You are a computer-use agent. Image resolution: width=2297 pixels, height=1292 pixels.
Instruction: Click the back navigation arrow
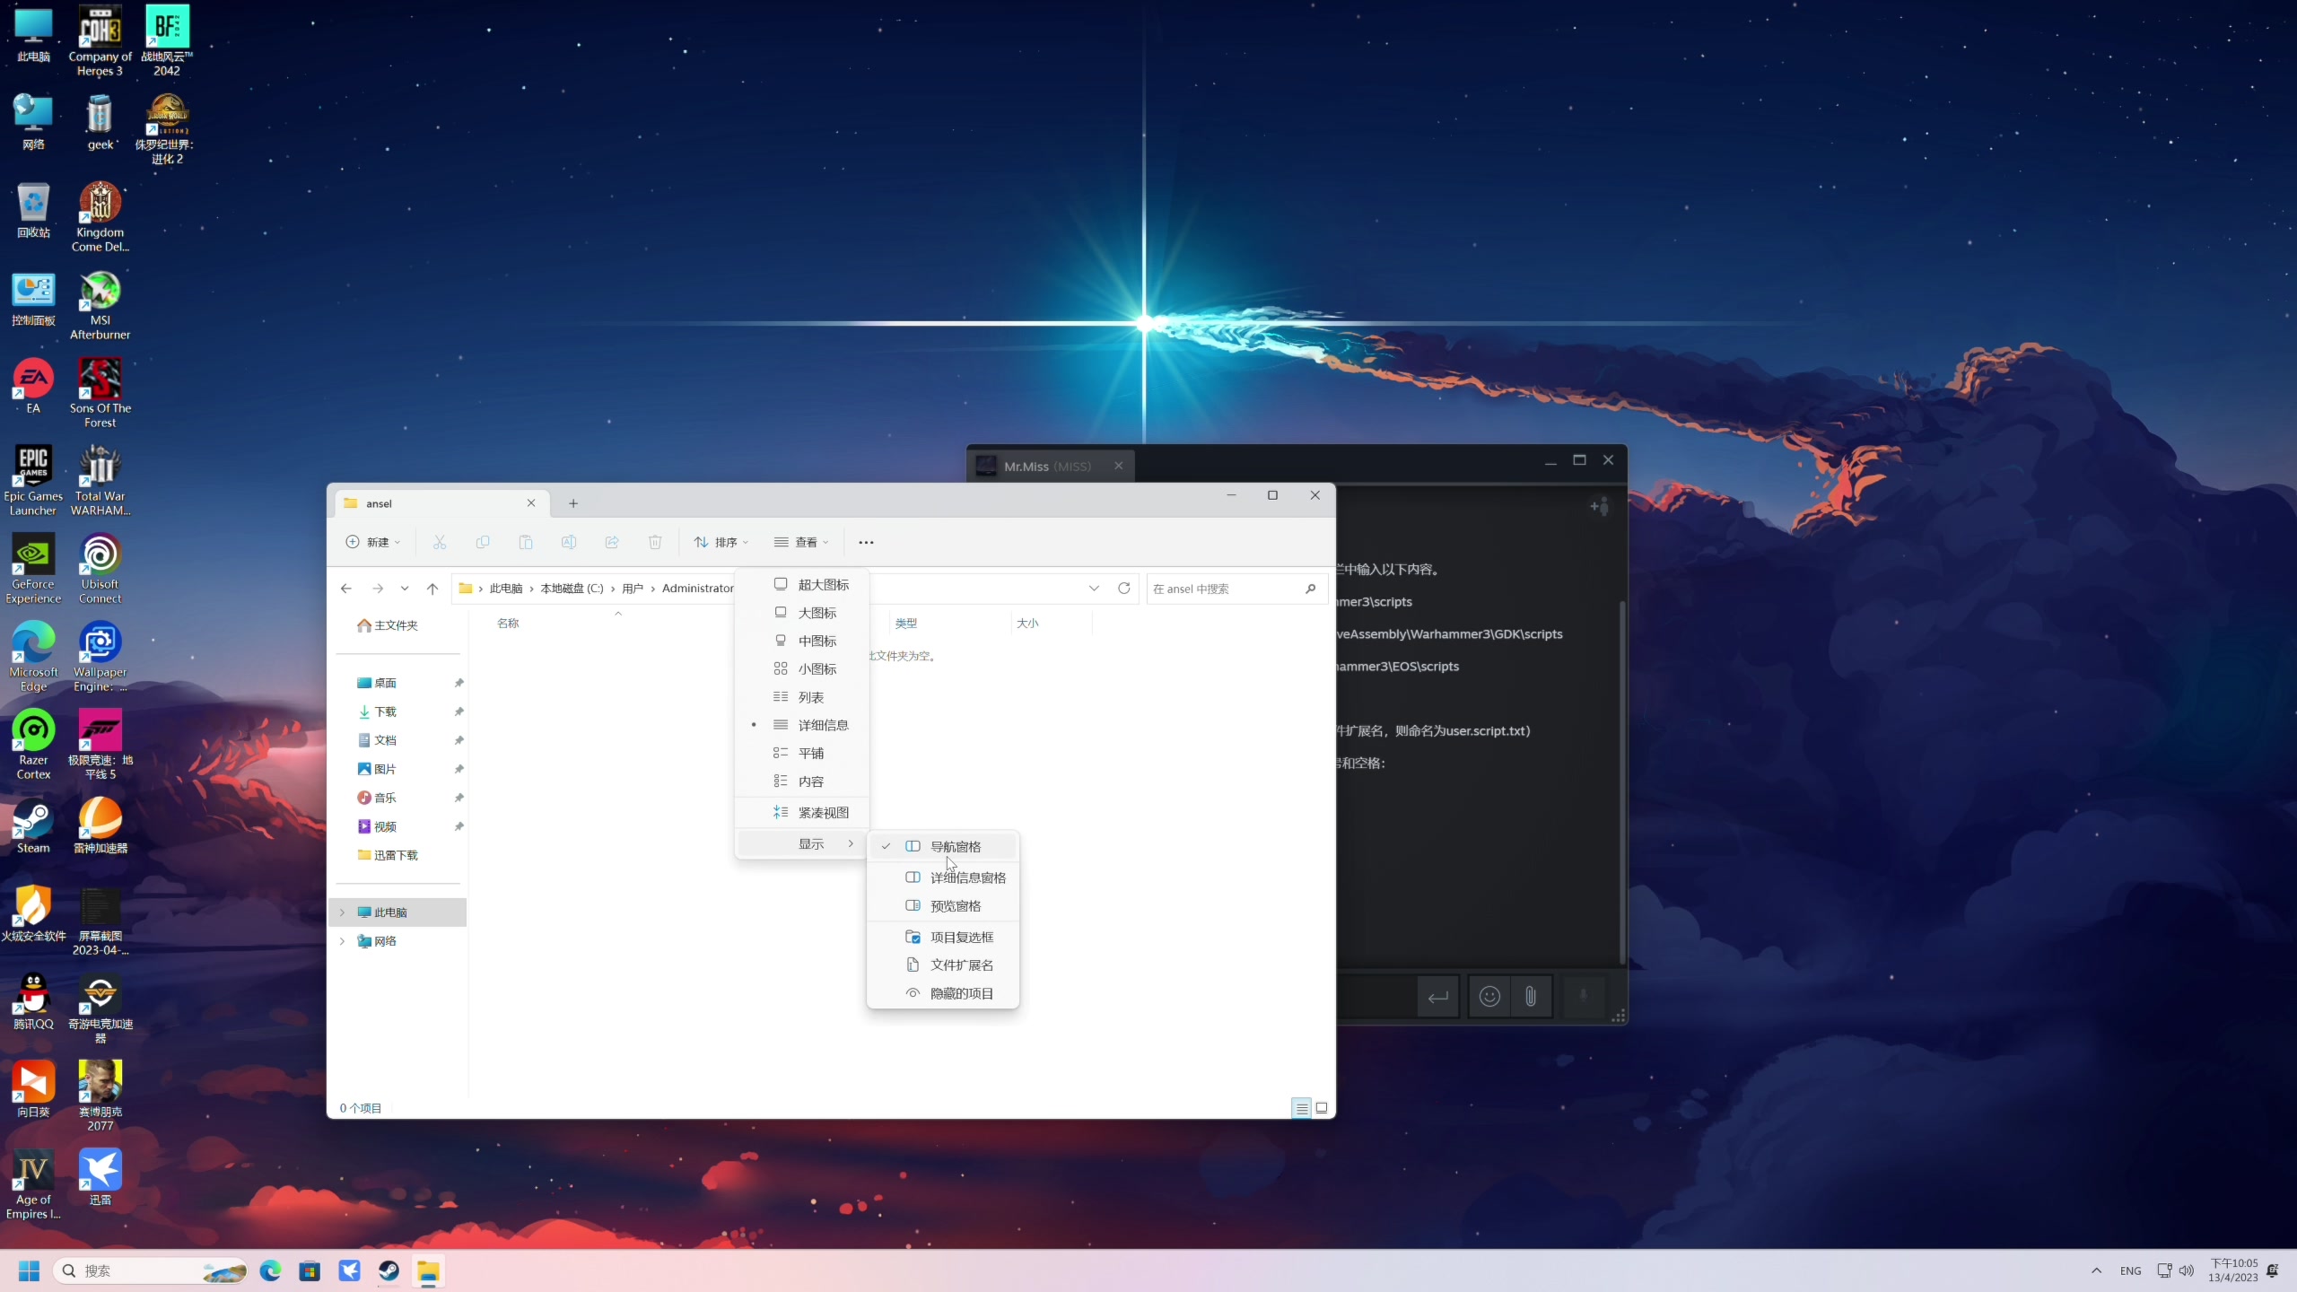coord(346,589)
